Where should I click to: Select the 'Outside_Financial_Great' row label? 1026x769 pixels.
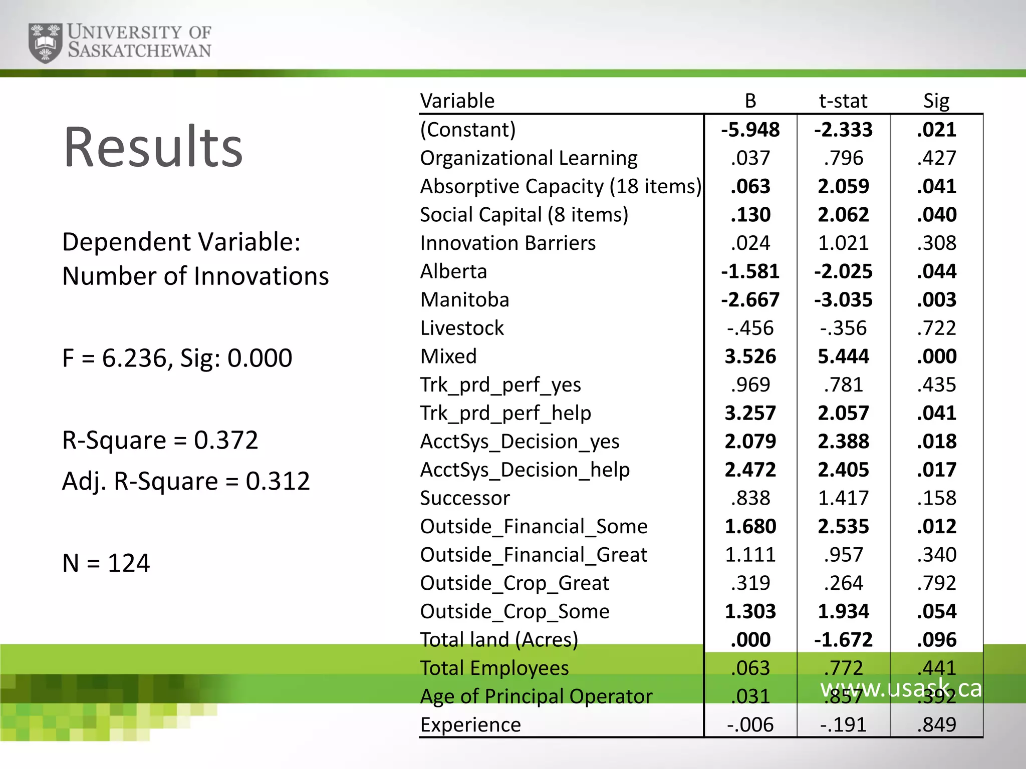[534, 555]
